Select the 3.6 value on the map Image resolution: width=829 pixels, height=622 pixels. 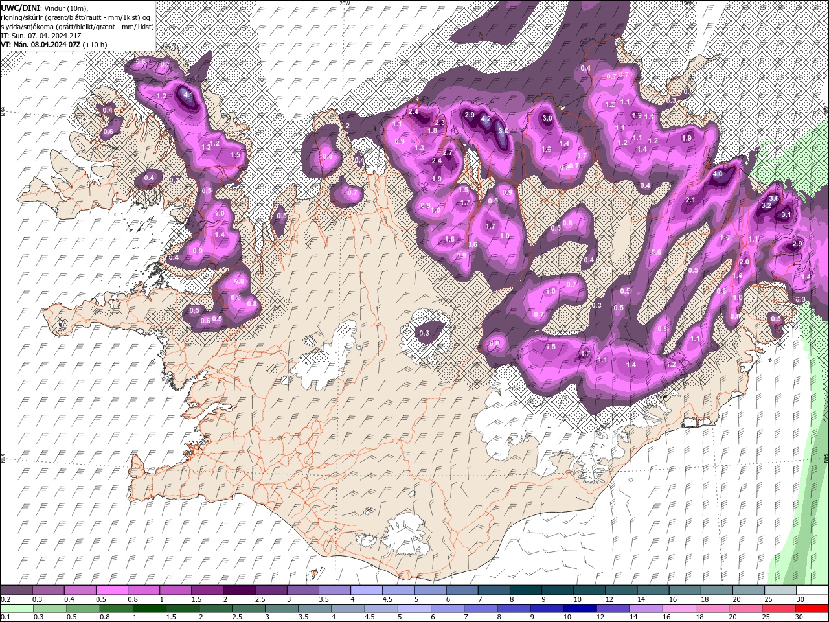tap(773, 198)
